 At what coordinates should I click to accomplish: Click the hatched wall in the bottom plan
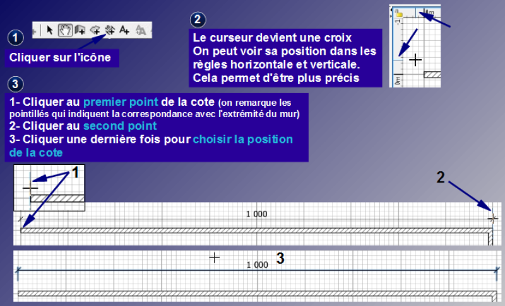252,294
